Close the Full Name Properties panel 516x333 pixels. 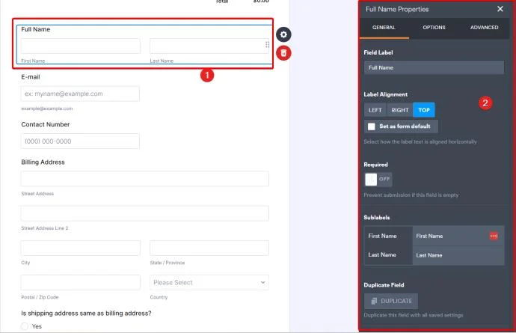click(500, 9)
